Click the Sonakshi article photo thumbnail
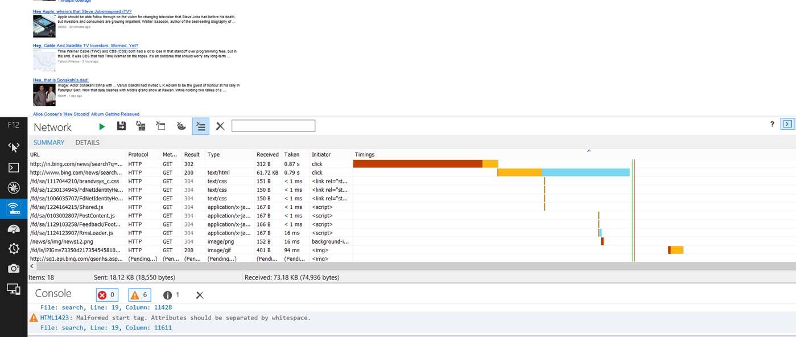Image resolution: width=796 pixels, height=337 pixels. 44,94
